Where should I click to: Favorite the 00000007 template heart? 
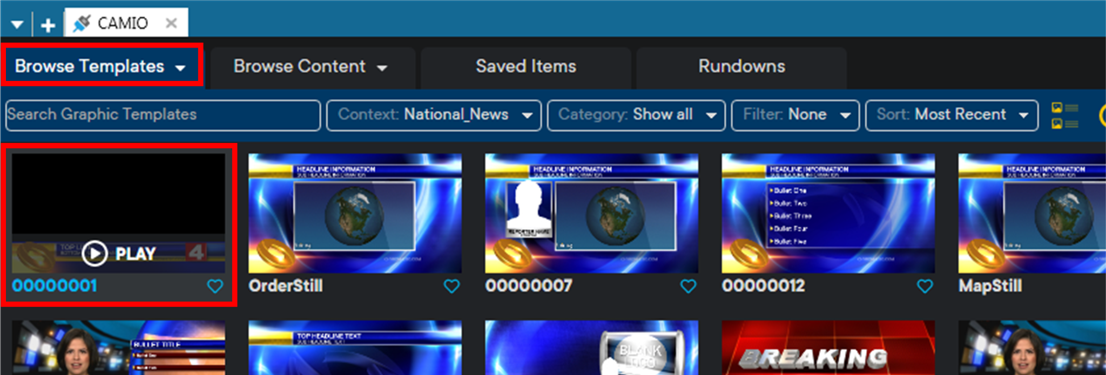coord(688,286)
